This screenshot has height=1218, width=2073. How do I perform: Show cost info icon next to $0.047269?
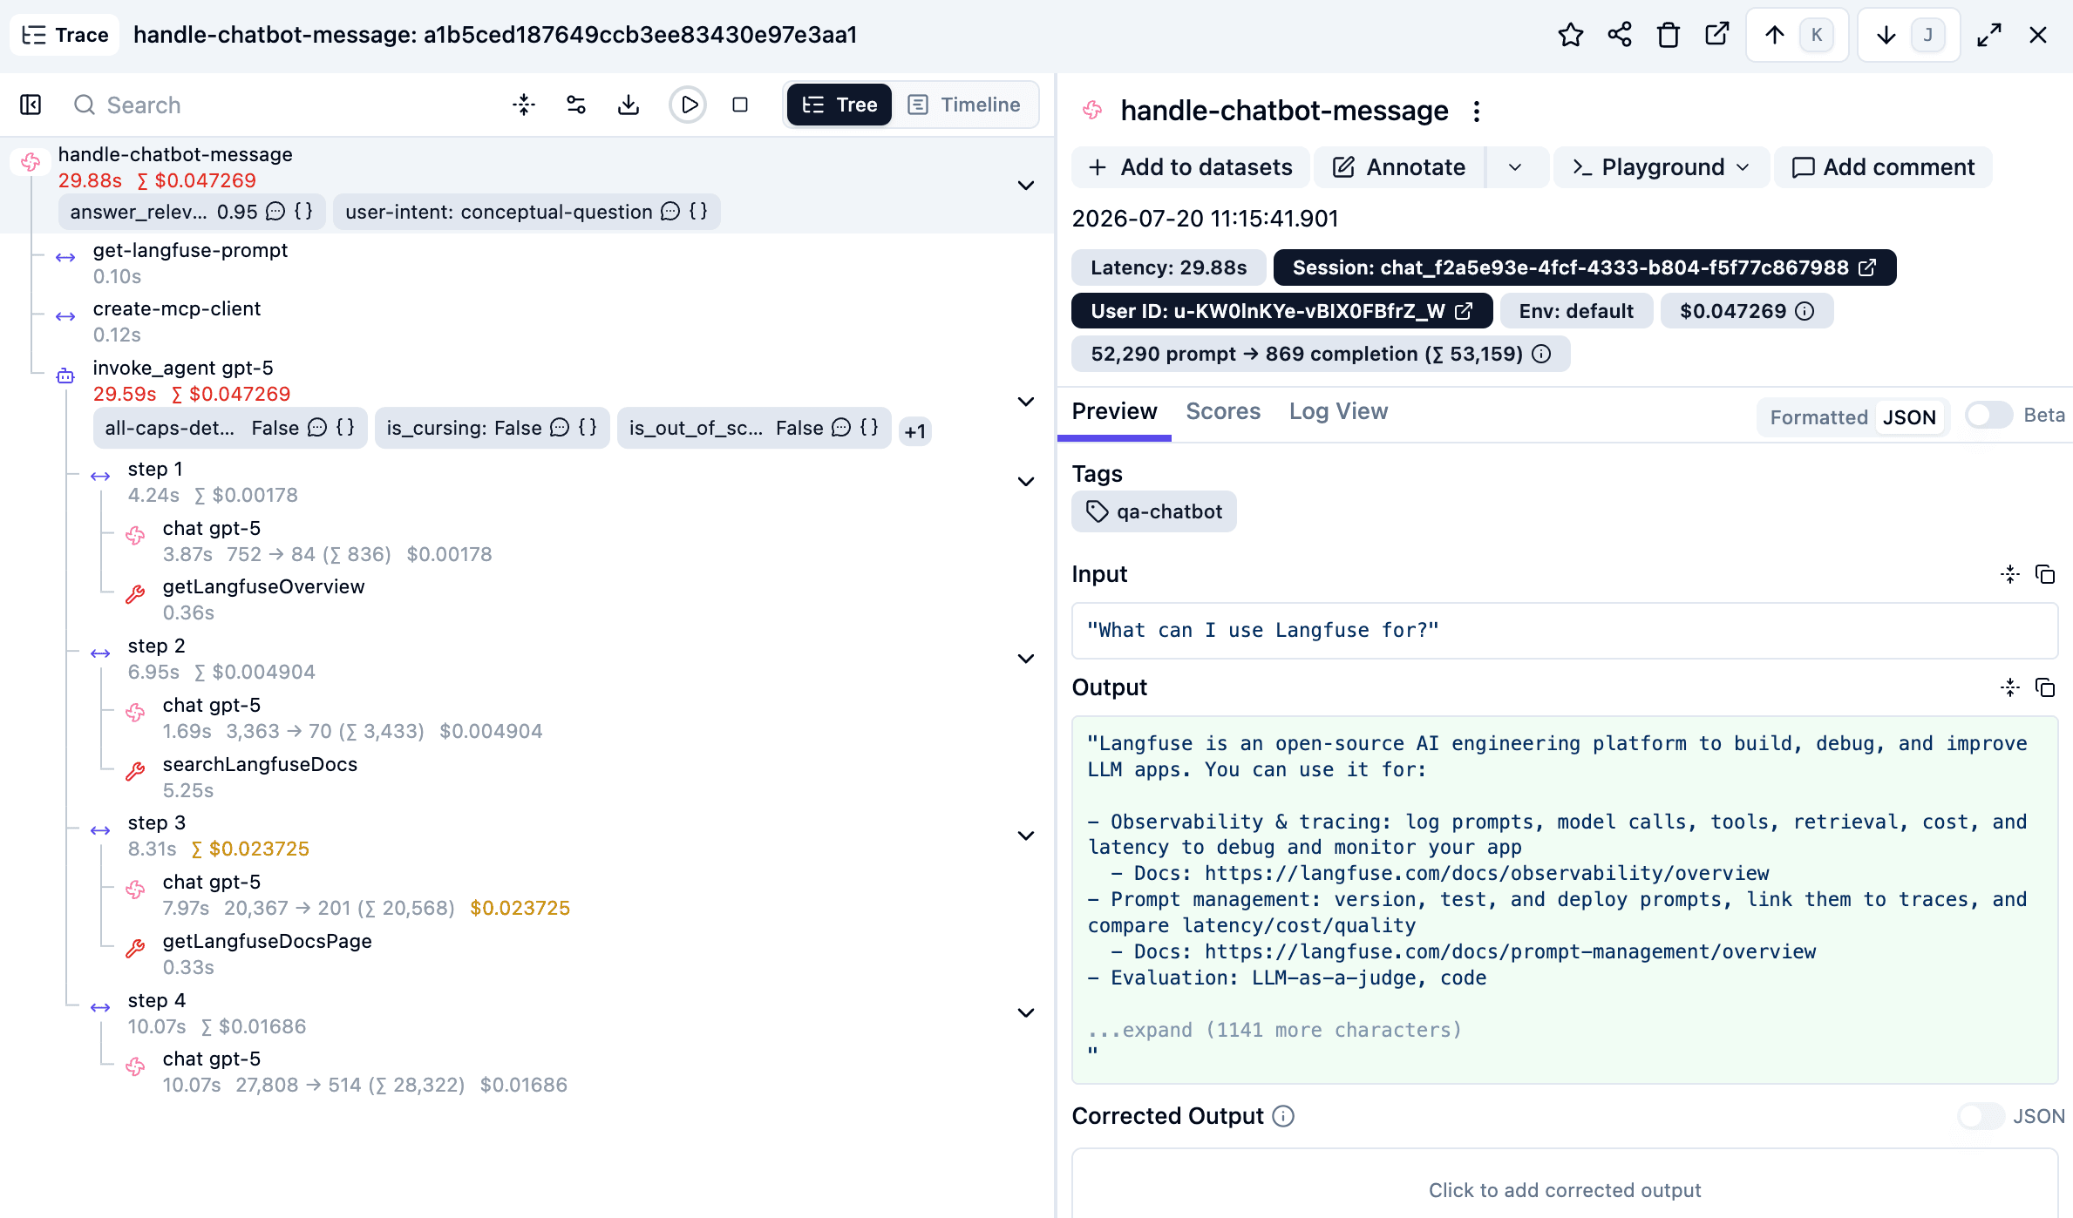tap(1805, 311)
